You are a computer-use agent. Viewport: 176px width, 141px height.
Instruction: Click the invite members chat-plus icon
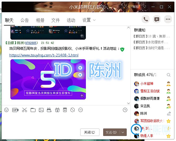click(x=157, y=19)
